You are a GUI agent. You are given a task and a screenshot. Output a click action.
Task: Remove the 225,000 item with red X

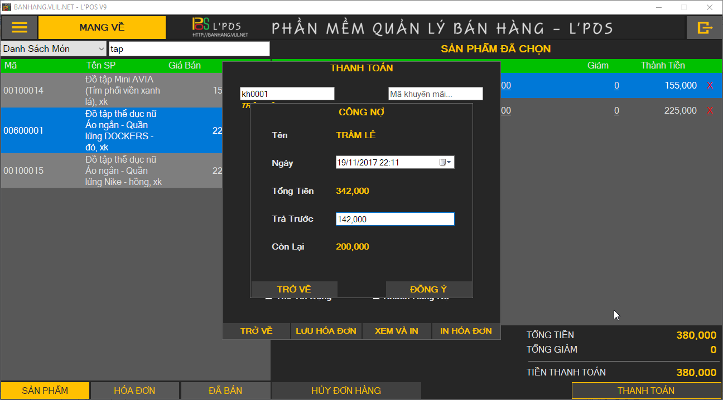[710, 111]
